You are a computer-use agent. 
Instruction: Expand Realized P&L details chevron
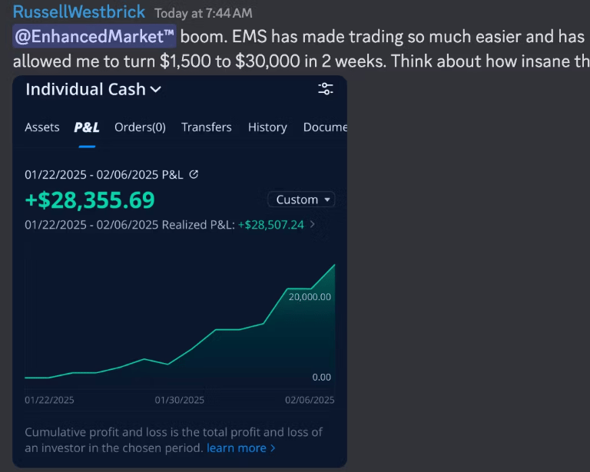tap(312, 225)
